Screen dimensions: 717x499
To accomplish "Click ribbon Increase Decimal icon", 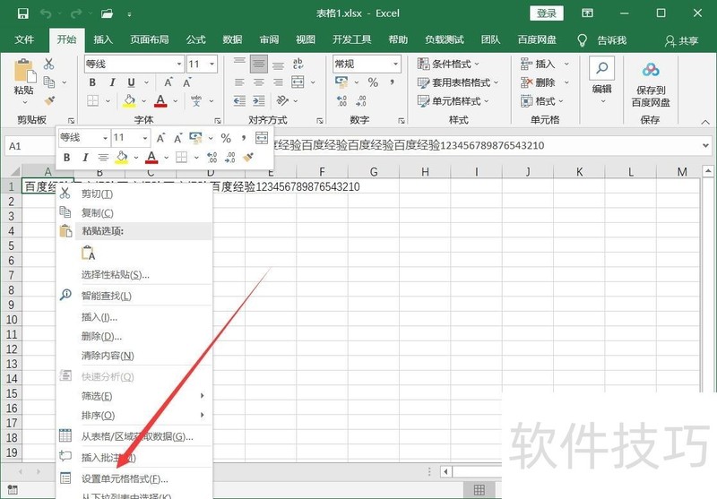I will tap(341, 100).
